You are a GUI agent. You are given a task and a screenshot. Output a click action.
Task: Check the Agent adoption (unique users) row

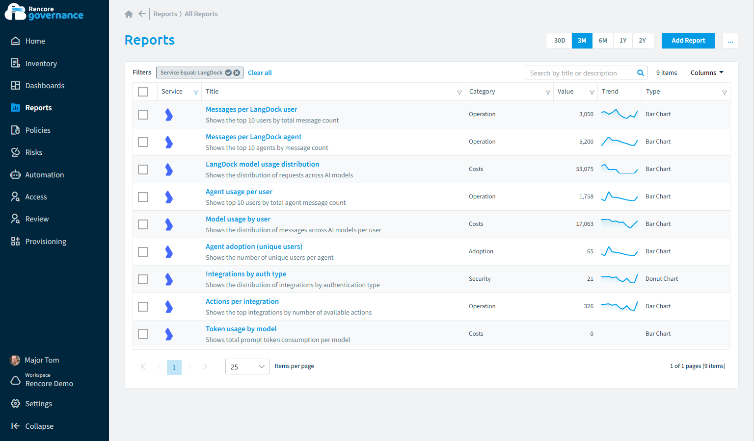(x=143, y=252)
